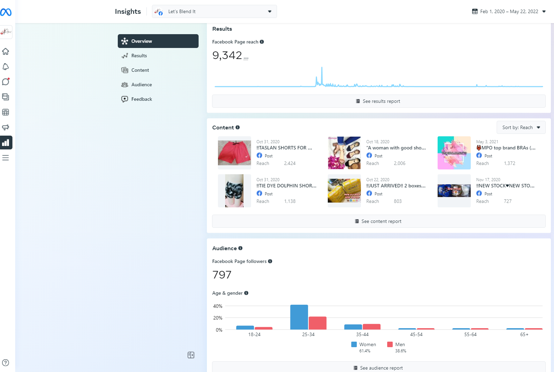
Task: Click See audience report button
Action: click(x=379, y=367)
